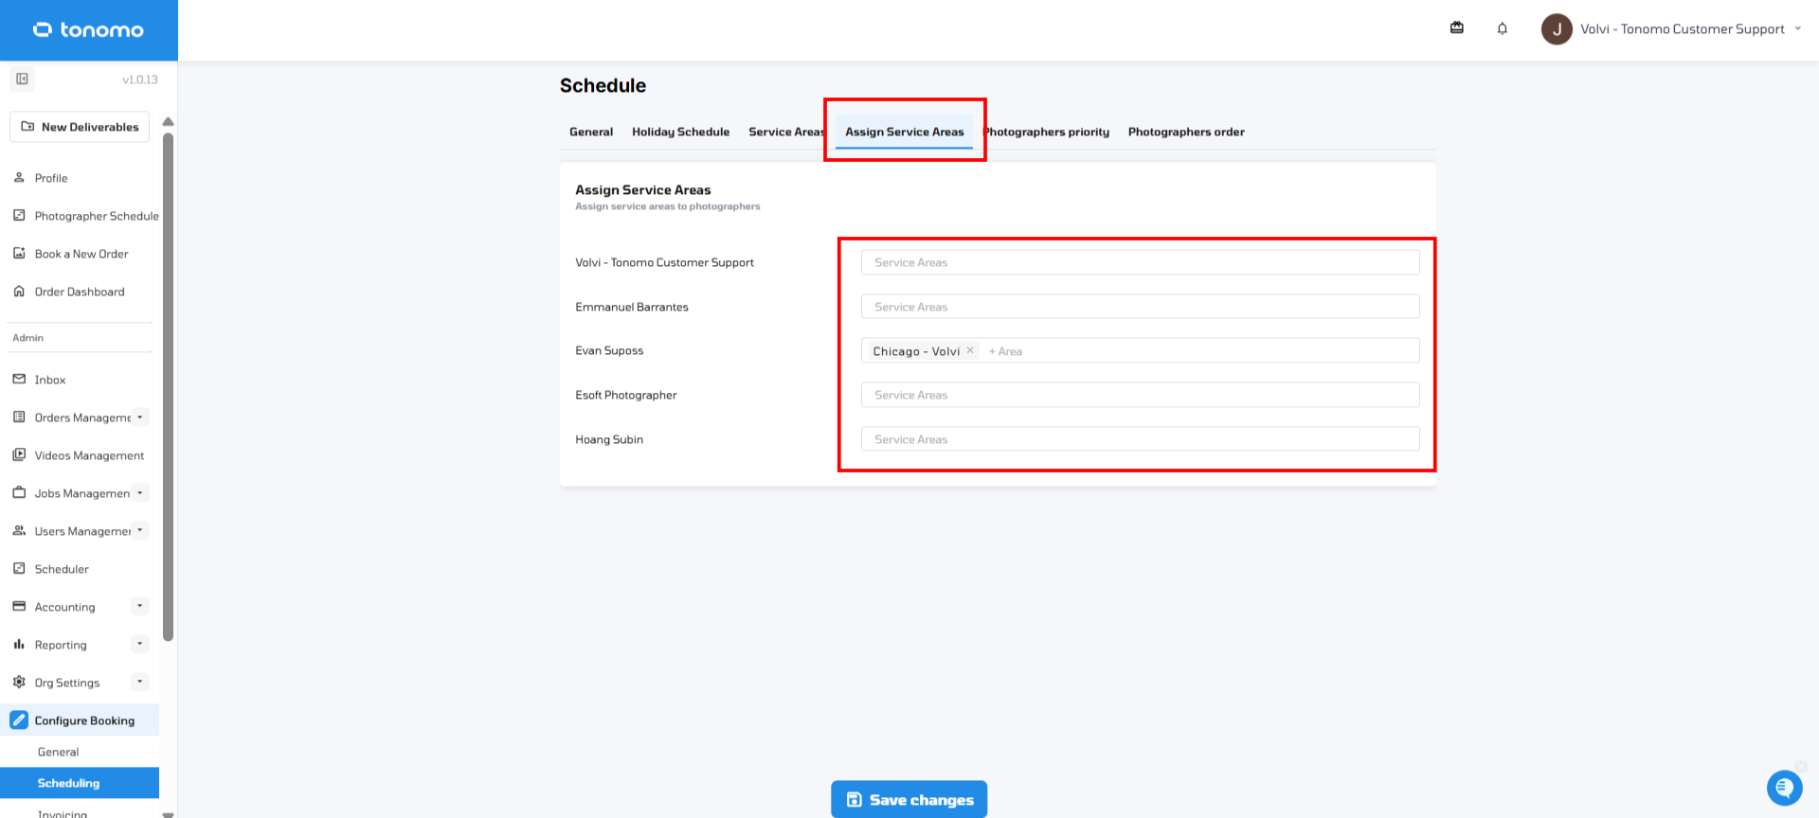The height and width of the screenshot is (818, 1819).
Task: Select General under Configure Booking
Action: click(59, 752)
